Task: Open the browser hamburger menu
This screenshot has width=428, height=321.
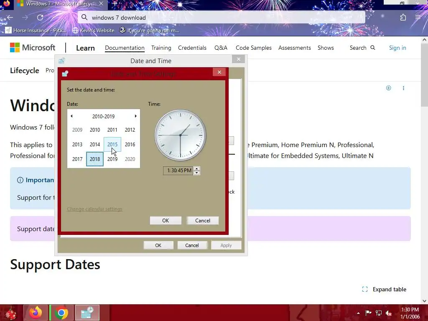Action: 418,17
